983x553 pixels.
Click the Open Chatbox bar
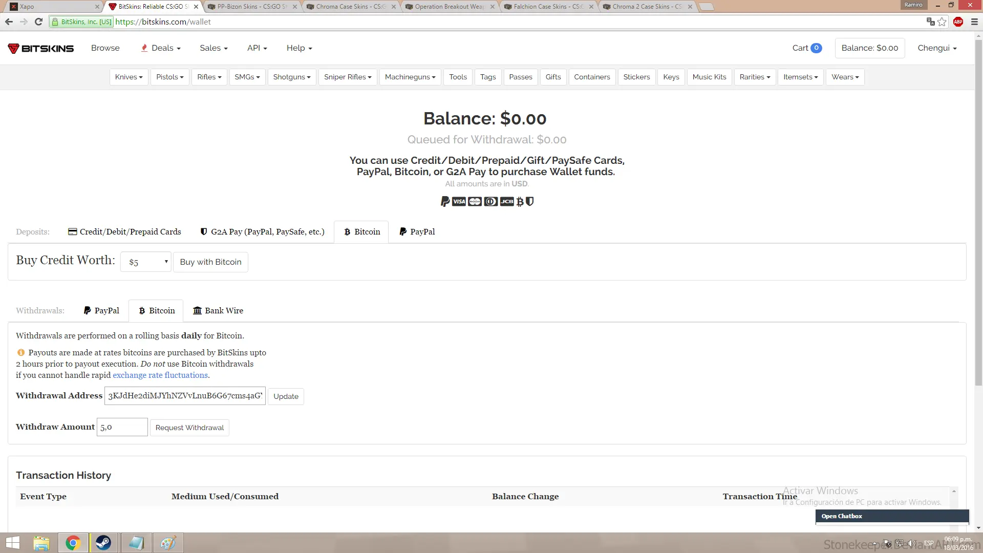(892, 516)
